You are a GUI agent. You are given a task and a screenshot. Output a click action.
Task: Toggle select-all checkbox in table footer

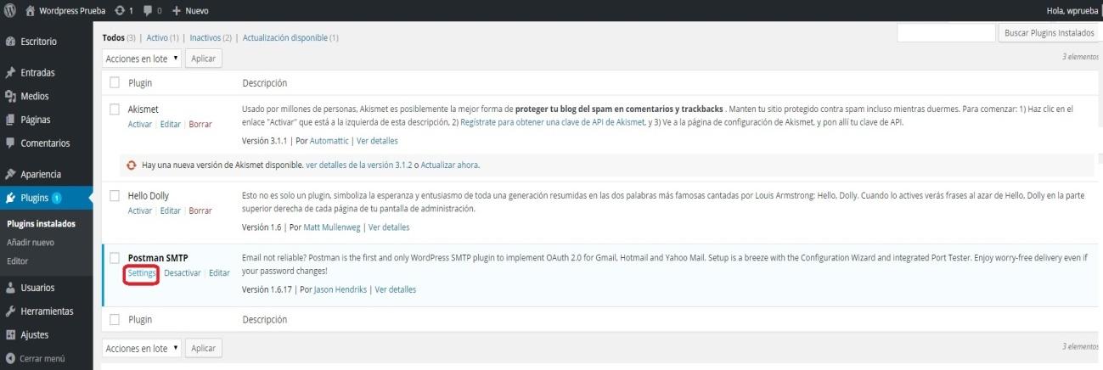(x=115, y=320)
